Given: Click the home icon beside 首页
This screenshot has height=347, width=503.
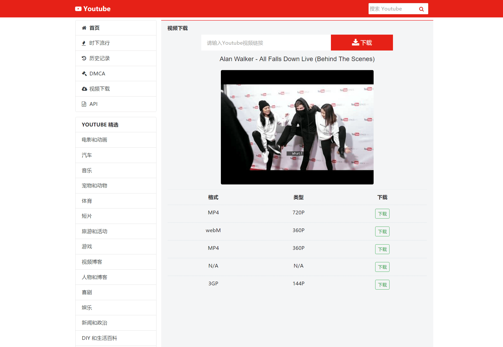Looking at the screenshot, I should (84, 28).
